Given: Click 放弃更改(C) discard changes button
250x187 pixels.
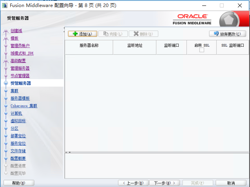Looking at the screenshot, I should [x=228, y=34].
